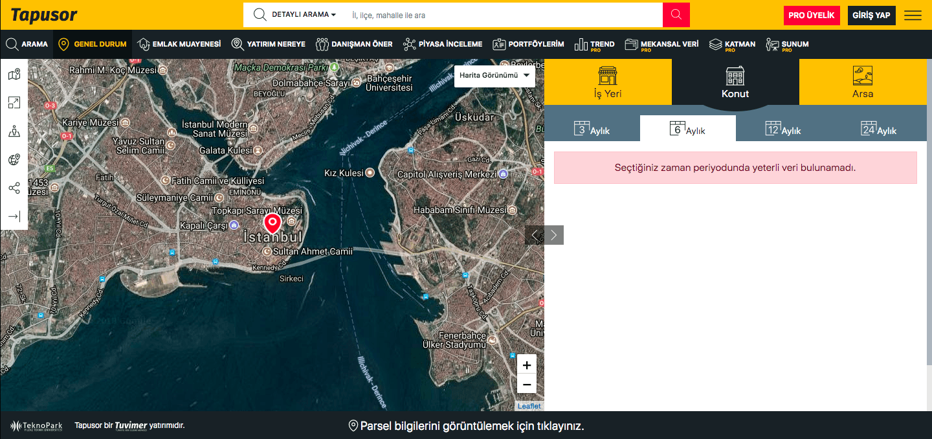Screen dimensions: 932x439
Task: Collapse the left sidebar with arrow icon
Action: 14,216
